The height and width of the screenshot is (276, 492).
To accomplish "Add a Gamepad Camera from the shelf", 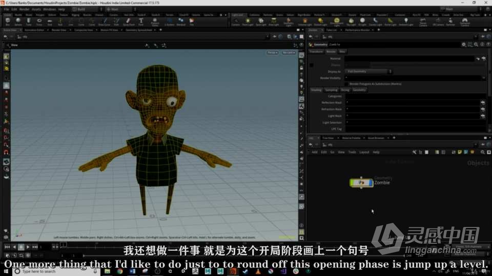I will pos(465,21).
